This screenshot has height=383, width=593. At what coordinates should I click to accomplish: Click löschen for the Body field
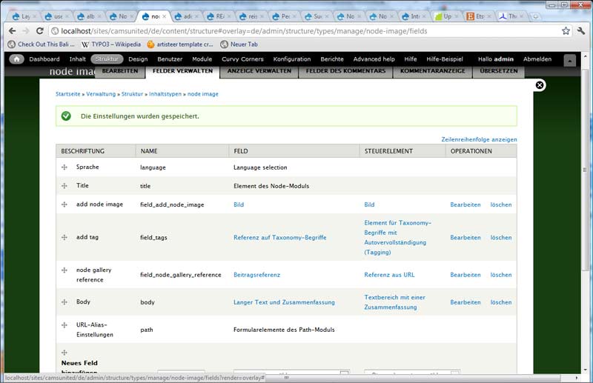[500, 302]
